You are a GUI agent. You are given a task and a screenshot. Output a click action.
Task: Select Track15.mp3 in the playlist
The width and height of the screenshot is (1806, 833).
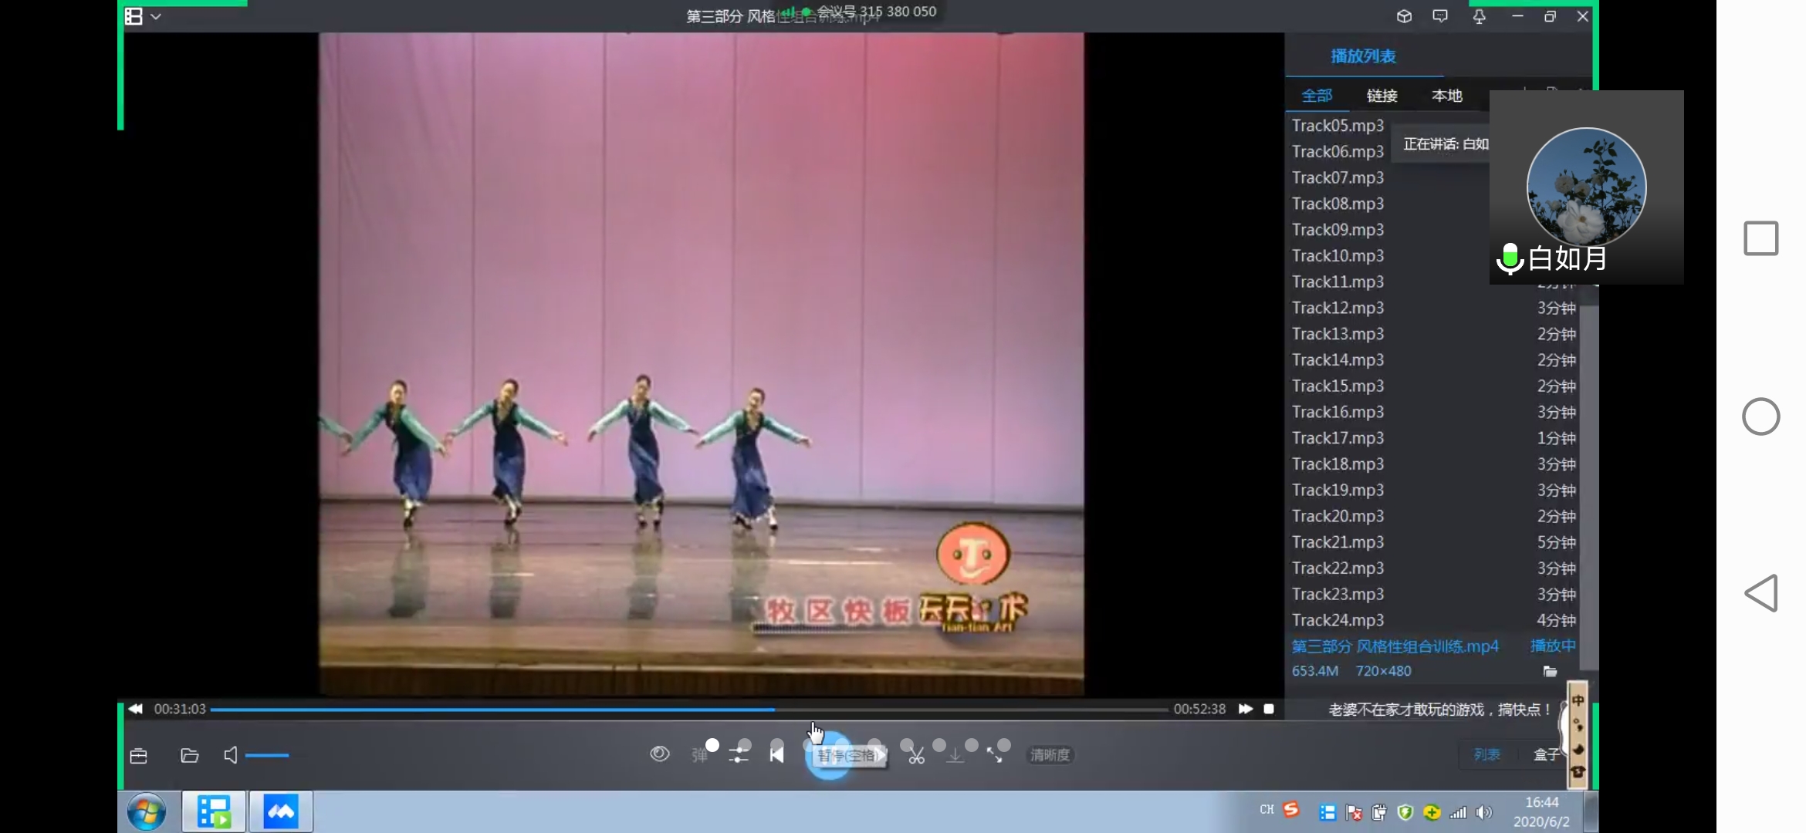pos(1434,386)
